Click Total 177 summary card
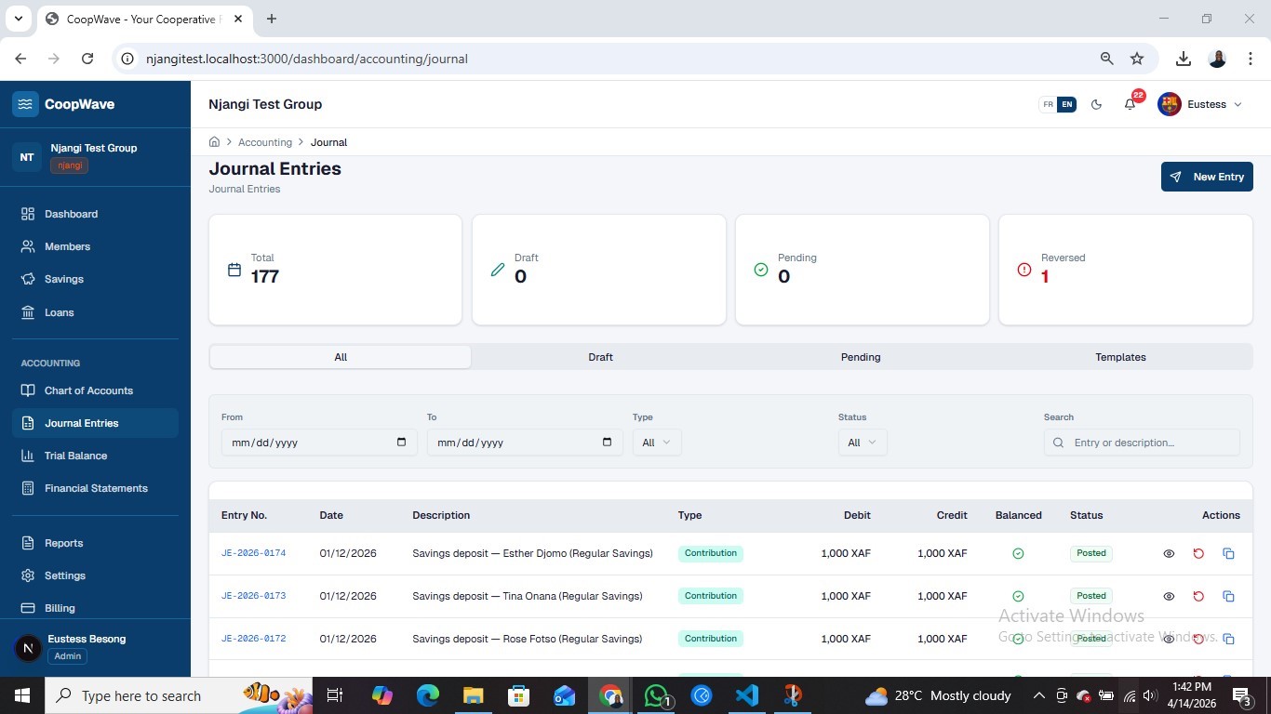 (x=335, y=270)
